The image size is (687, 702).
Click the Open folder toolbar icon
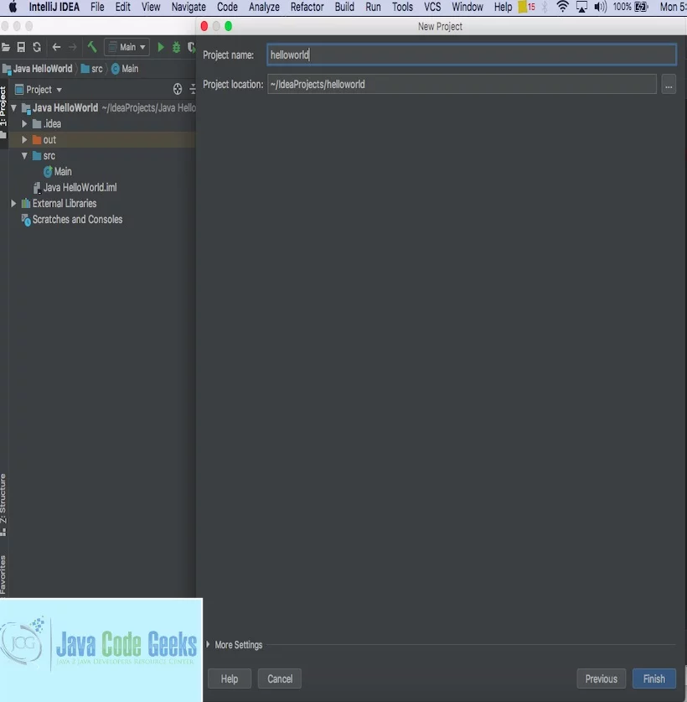tap(6, 47)
